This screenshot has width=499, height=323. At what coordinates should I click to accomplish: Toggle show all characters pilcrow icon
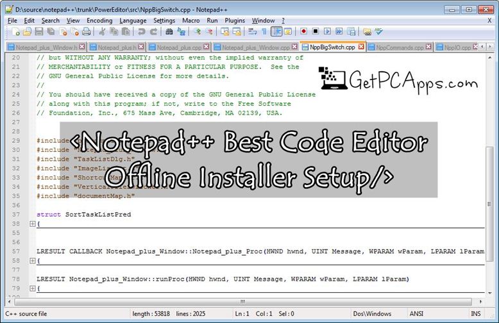264,31
